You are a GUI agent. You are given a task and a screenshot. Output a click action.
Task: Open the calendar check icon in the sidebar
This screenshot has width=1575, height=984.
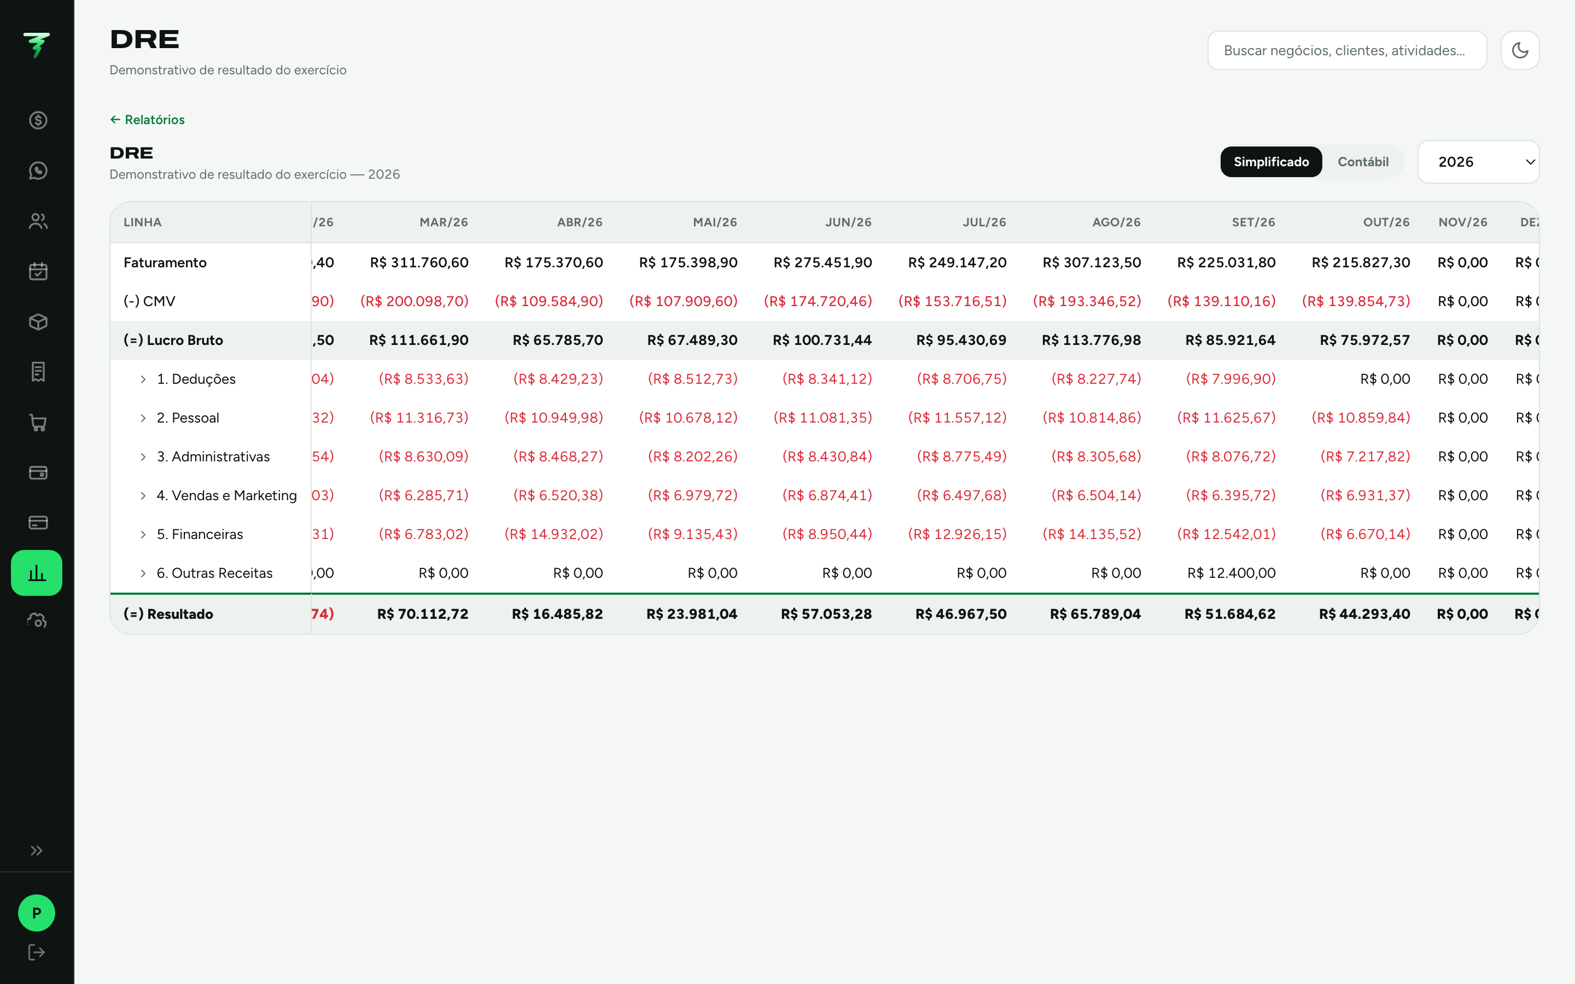38,271
